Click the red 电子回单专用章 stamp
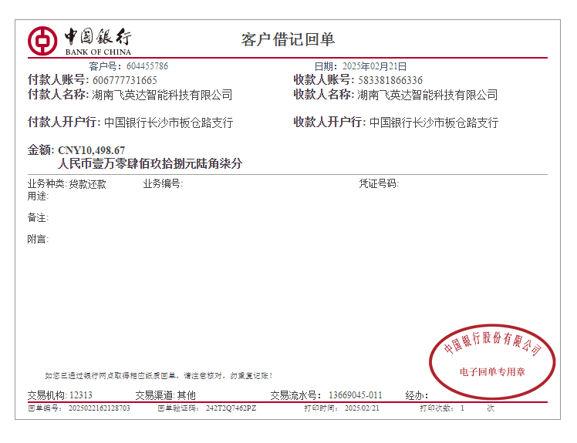This screenshot has width=577, height=443. click(x=492, y=361)
